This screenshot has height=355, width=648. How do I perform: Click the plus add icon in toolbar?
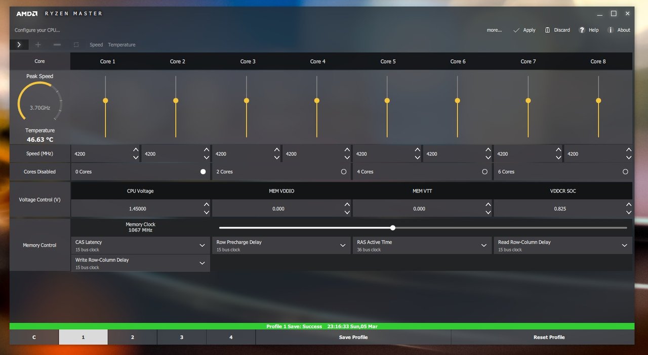[38, 45]
